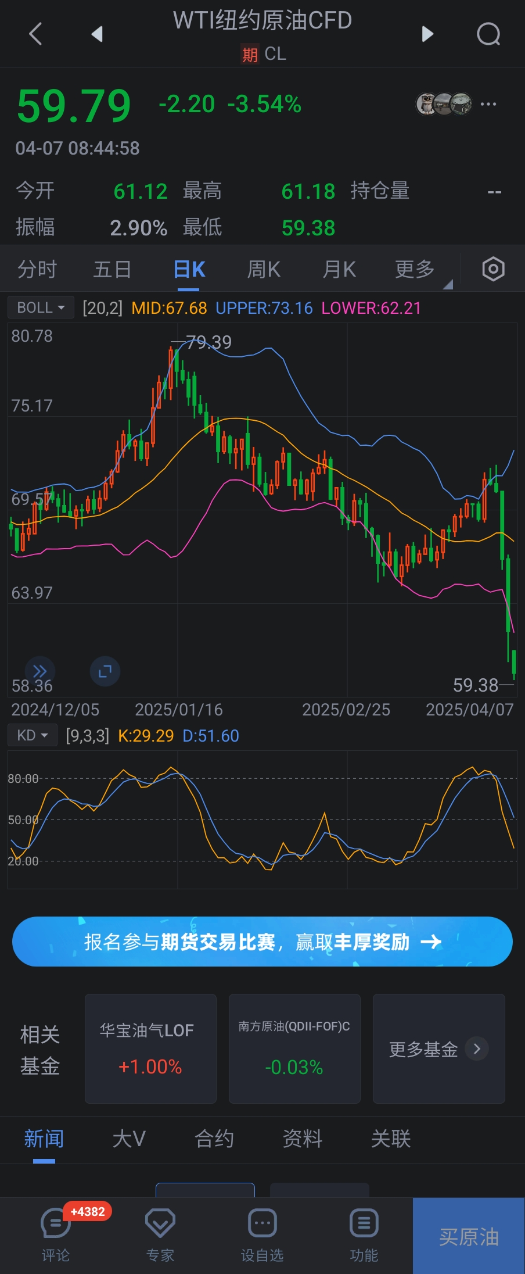Open chart settings hexagon icon
This screenshot has height=1274, width=525.
pyautogui.click(x=493, y=269)
